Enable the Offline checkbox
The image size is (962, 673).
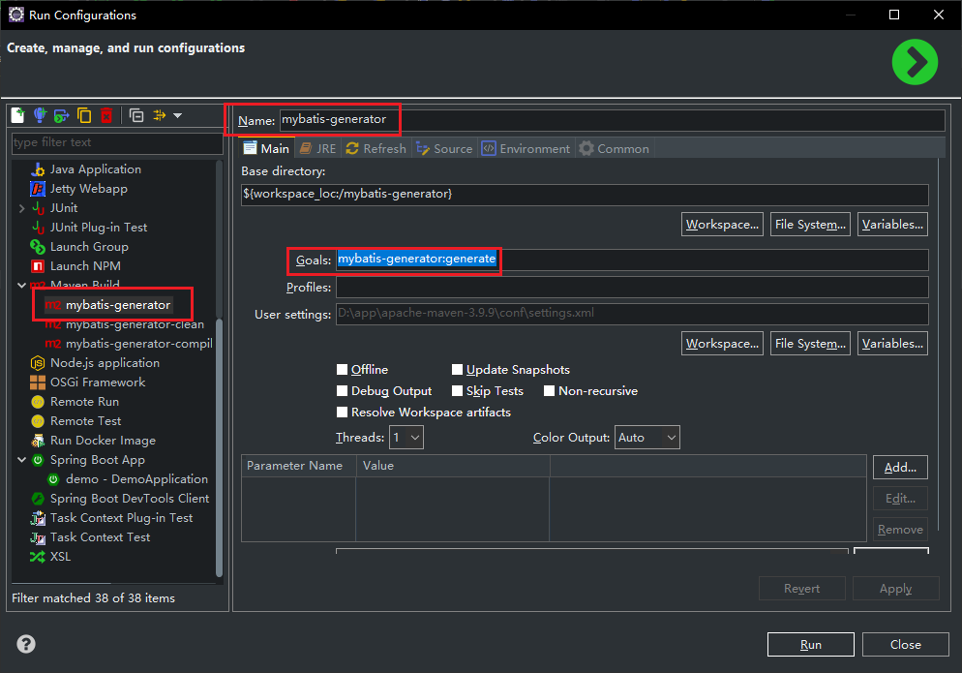pyautogui.click(x=343, y=370)
